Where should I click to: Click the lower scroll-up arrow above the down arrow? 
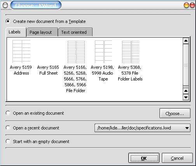(186, 91)
